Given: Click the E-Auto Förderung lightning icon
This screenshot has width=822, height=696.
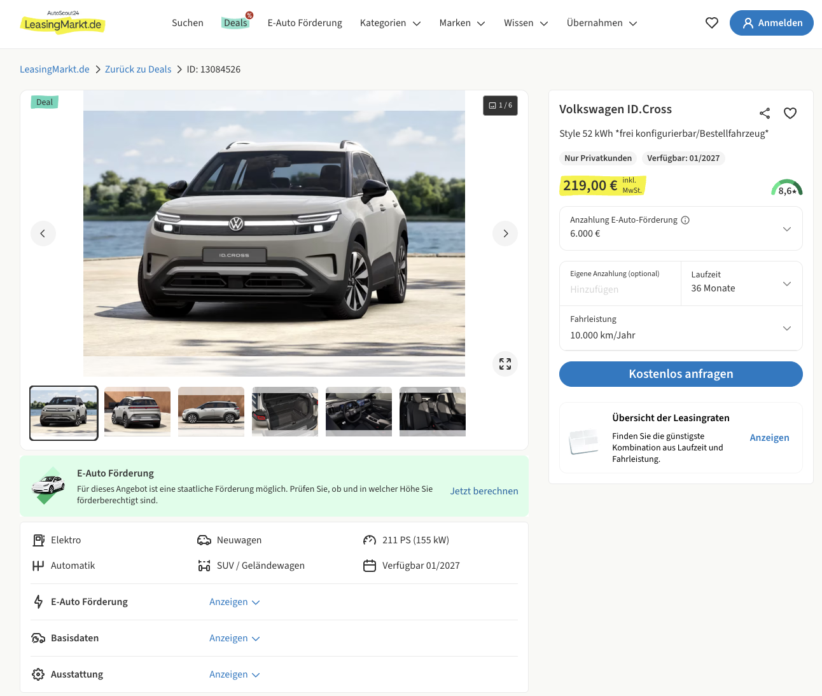Looking at the screenshot, I should tap(38, 602).
